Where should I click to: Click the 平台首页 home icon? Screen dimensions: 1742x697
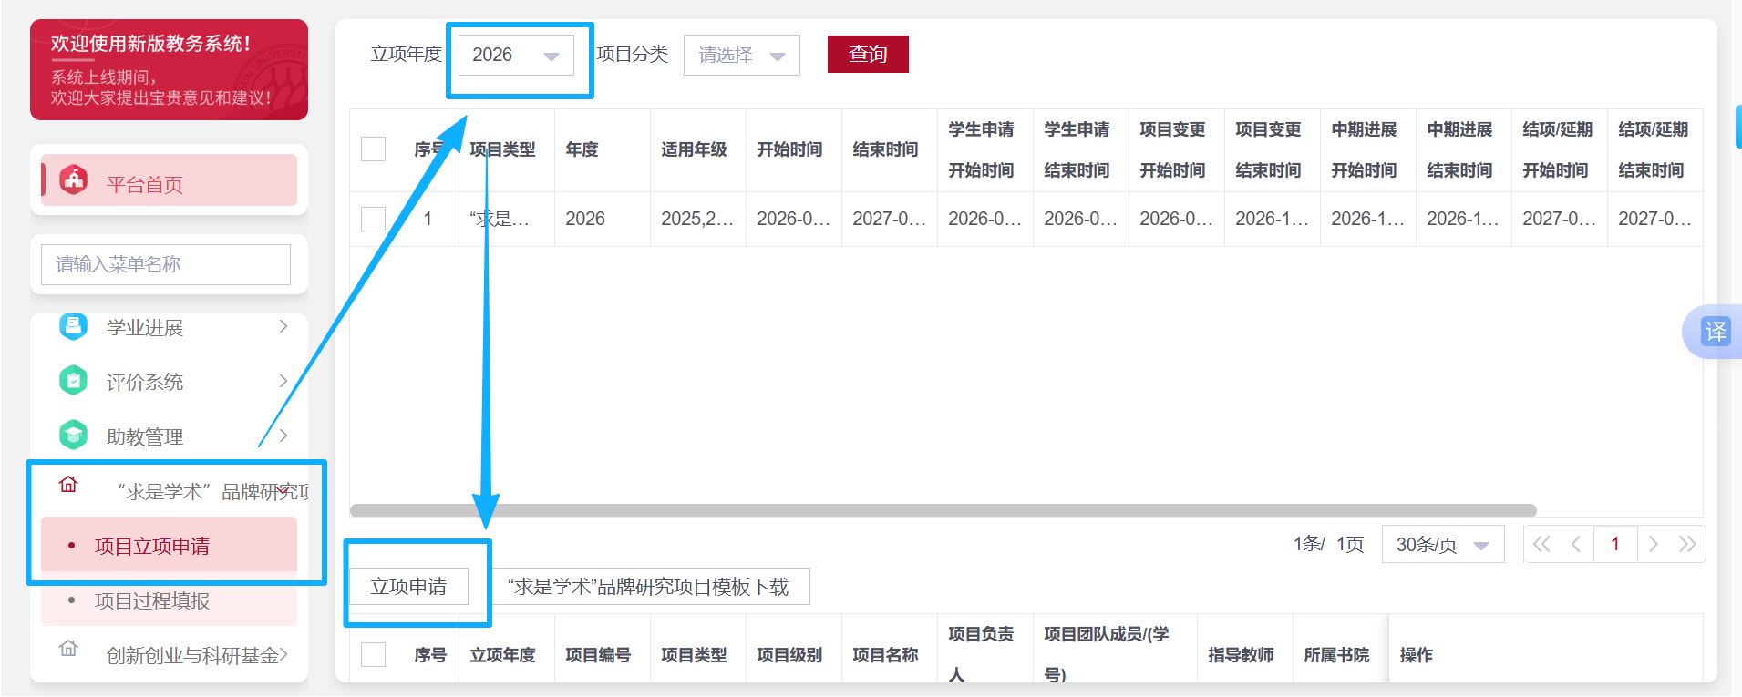(74, 179)
